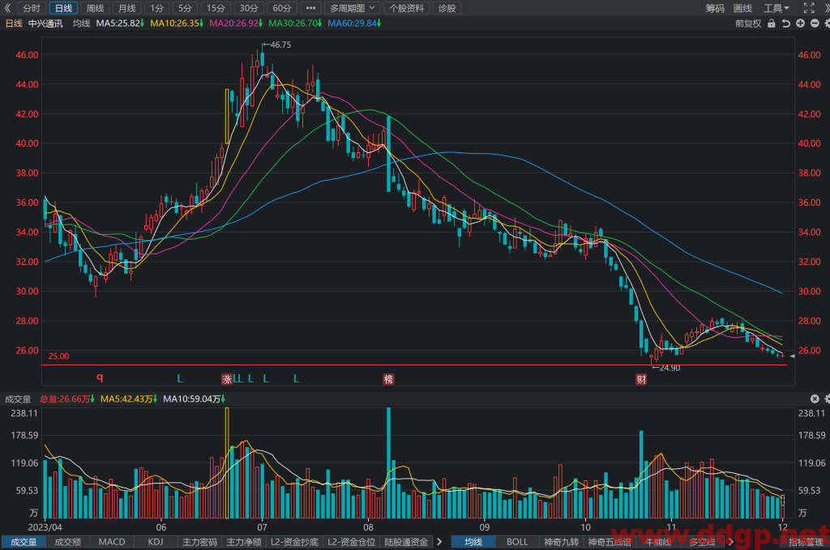The height and width of the screenshot is (550, 830).
Task: Click the undo arrow icon next to 前复权
Action: coord(786,23)
